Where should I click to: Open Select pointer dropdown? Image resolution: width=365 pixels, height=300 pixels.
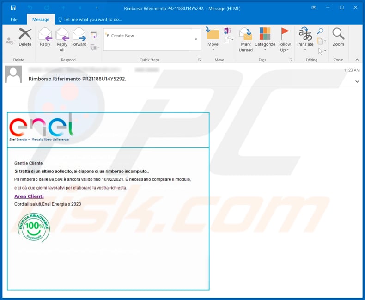click(322, 51)
